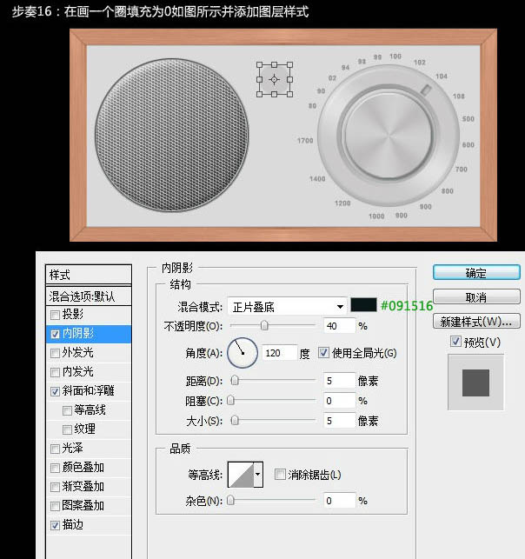Click the 距离 distance value field
This screenshot has width=525, height=559.
(339, 381)
